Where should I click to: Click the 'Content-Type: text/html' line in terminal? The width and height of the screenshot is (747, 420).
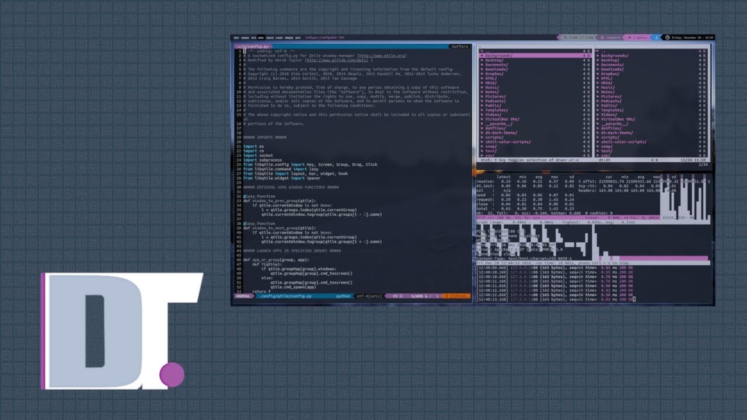524,258
